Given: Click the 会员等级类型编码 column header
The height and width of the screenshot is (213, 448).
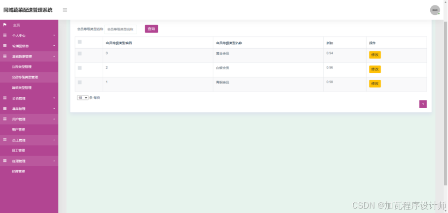Looking at the screenshot, I should (x=119, y=43).
